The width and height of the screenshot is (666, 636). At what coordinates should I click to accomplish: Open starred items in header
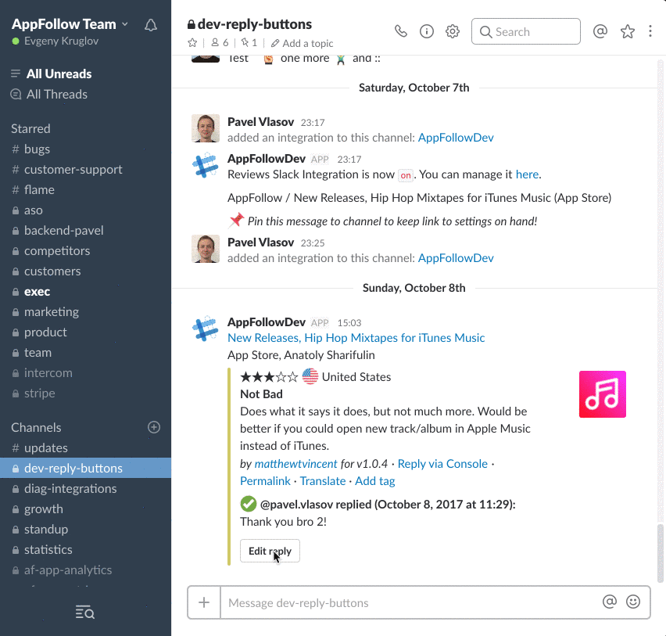pyautogui.click(x=627, y=31)
